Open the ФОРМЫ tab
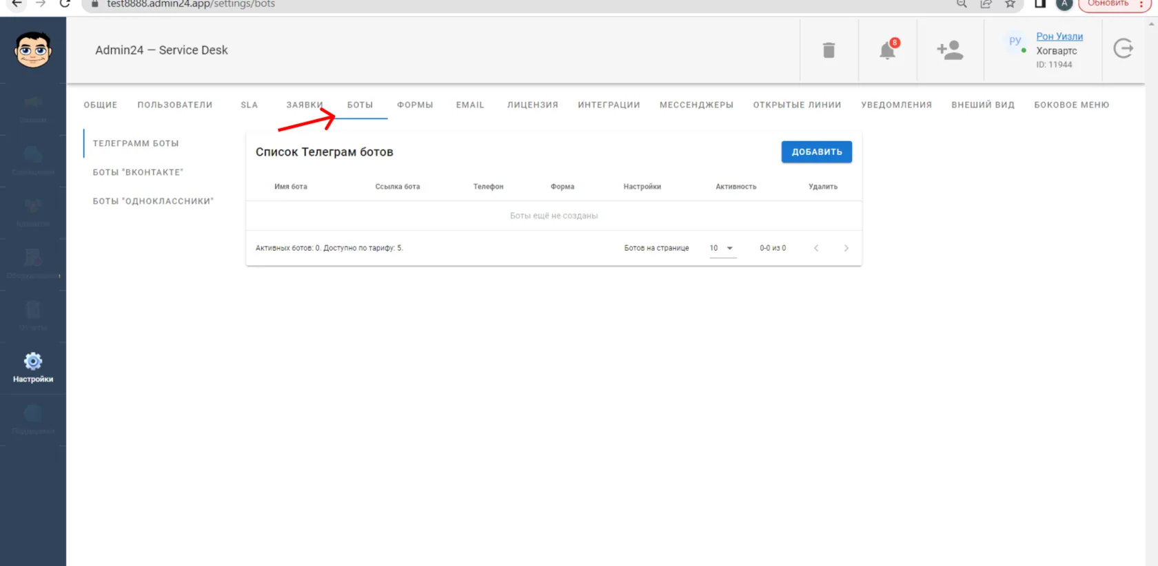This screenshot has width=1158, height=566. click(415, 105)
